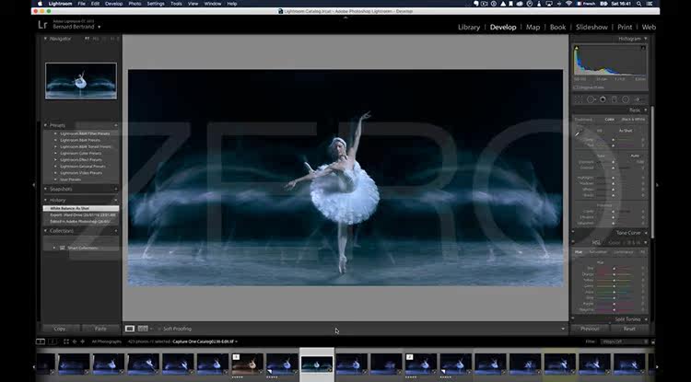
Task: Adjust the Purple hue slider
Action: pos(614,304)
